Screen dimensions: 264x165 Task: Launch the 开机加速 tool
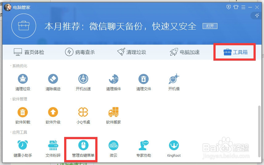(x=83, y=82)
